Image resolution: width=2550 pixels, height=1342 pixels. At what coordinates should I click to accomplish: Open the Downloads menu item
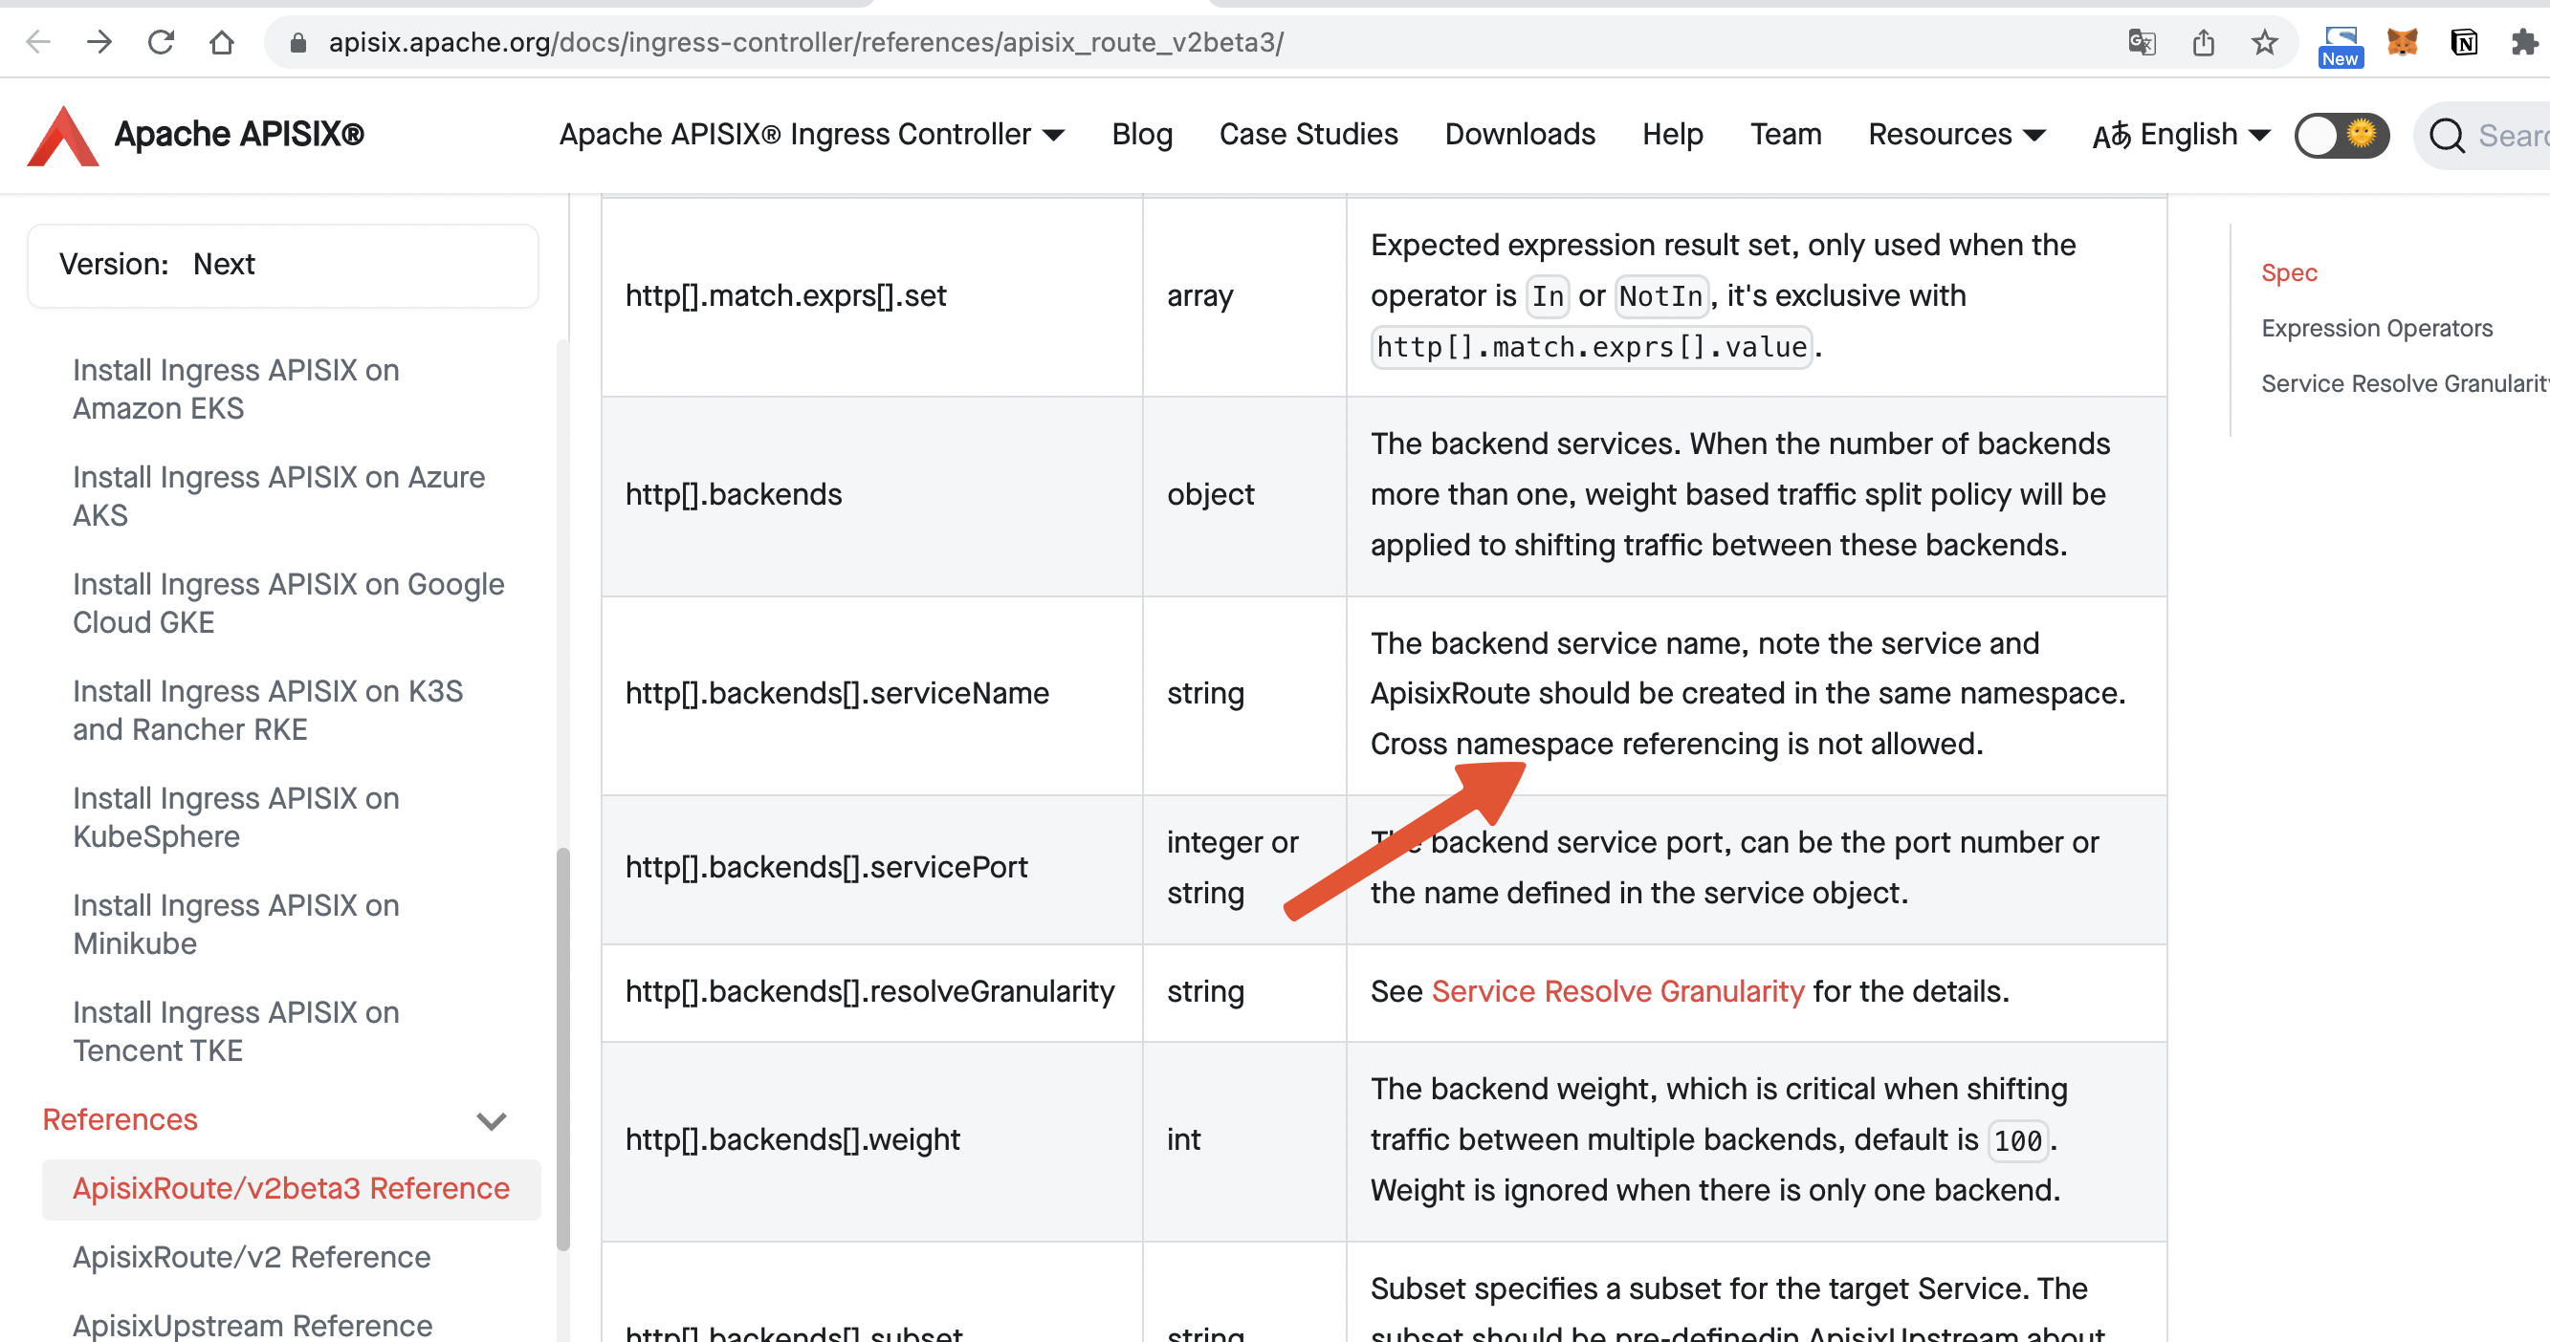(1520, 135)
